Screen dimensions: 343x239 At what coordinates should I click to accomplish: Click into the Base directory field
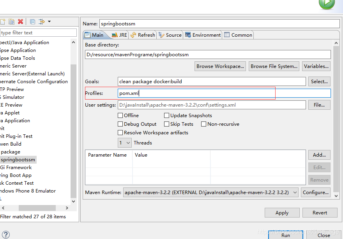[208, 55]
